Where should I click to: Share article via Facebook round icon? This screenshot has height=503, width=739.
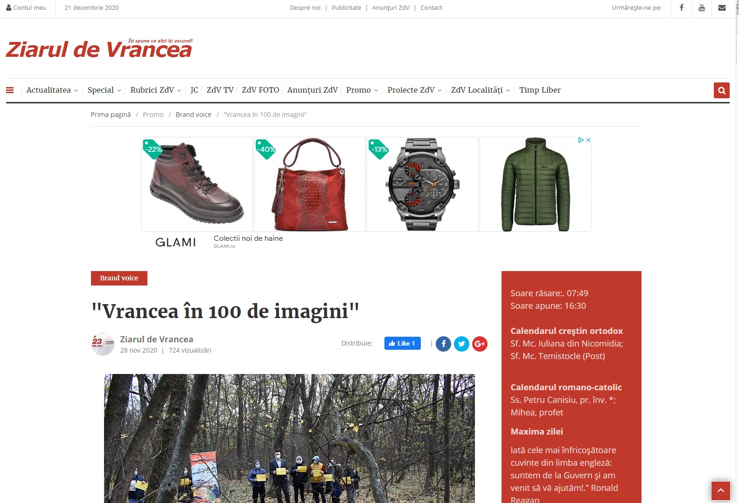(443, 344)
